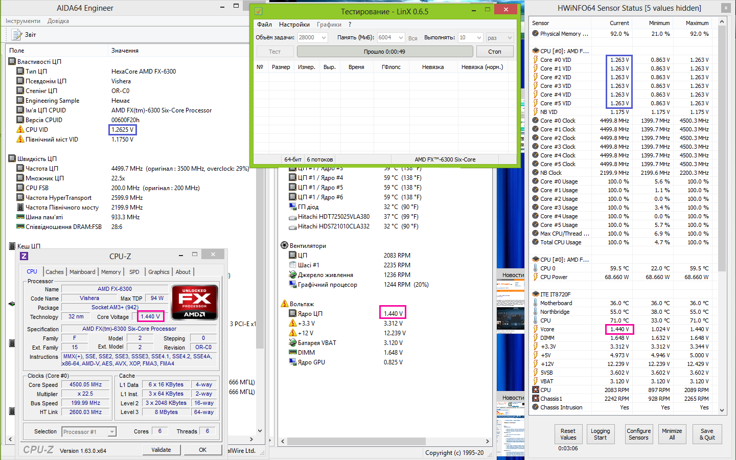Click the HWiNFO64 sensor list scroll-up arrow
This screenshot has width=736, height=460.
coord(722,21)
